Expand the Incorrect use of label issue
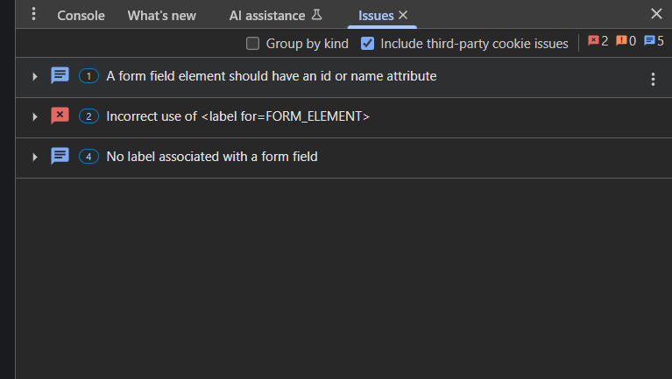This screenshot has width=672, height=379. coord(35,117)
